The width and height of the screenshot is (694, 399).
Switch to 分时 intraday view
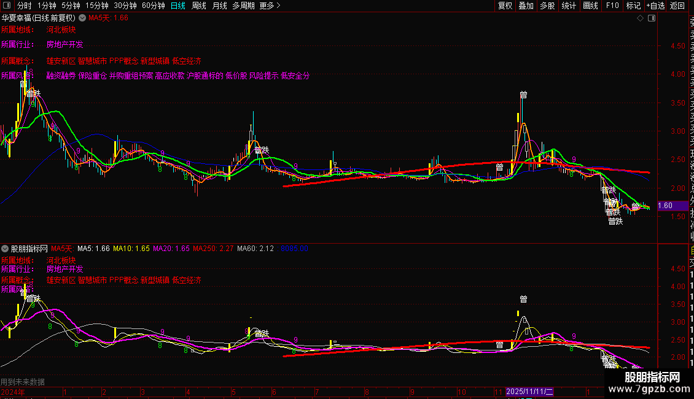(25, 6)
